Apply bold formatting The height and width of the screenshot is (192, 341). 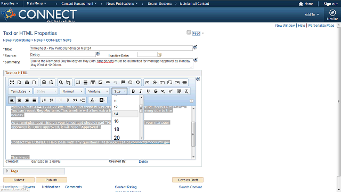(133, 91)
